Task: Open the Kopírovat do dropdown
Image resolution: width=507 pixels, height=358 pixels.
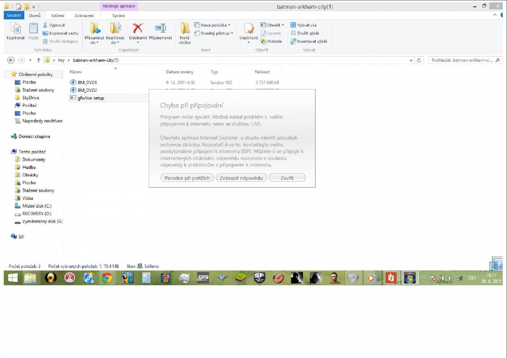Action: (115, 33)
